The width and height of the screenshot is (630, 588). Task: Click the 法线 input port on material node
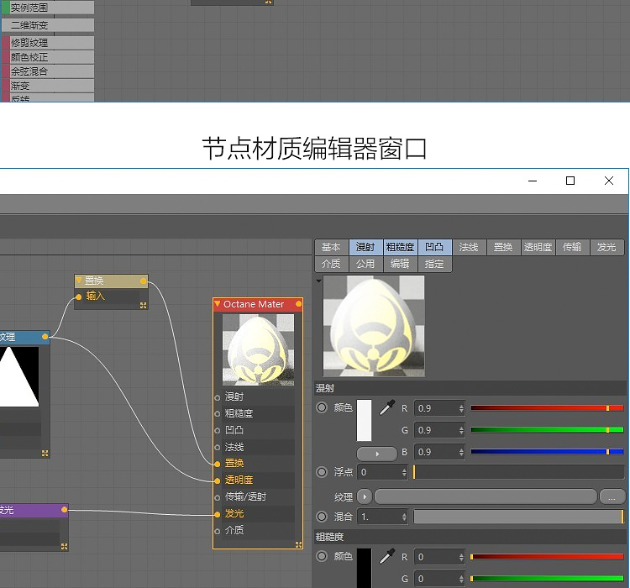[x=218, y=448]
